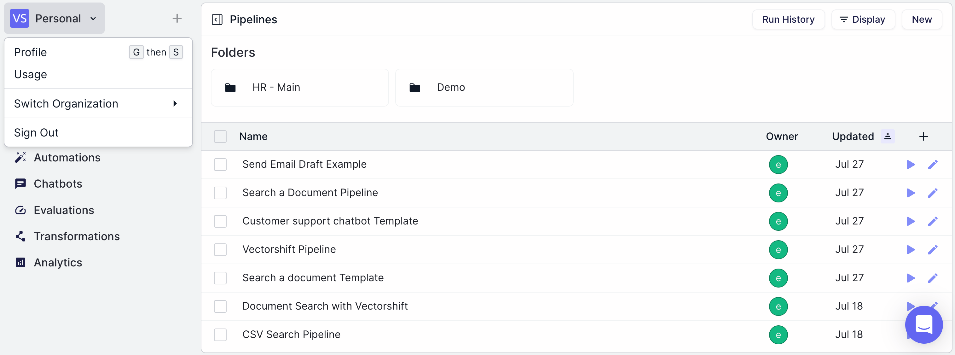Open the HR - Main folder
The image size is (955, 355).
(x=299, y=88)
